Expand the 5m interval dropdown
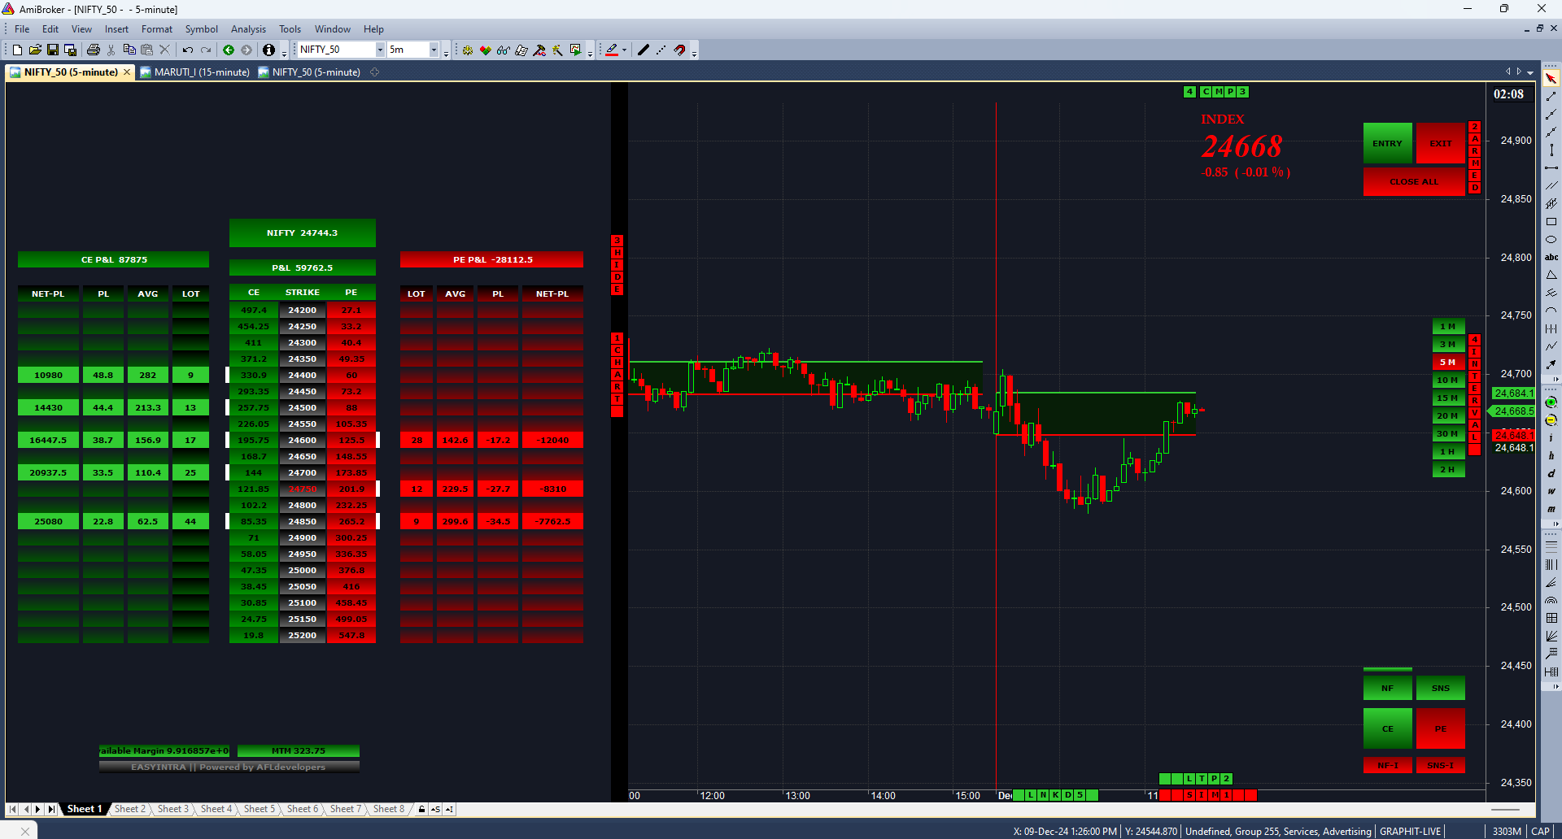 point(434,50)
